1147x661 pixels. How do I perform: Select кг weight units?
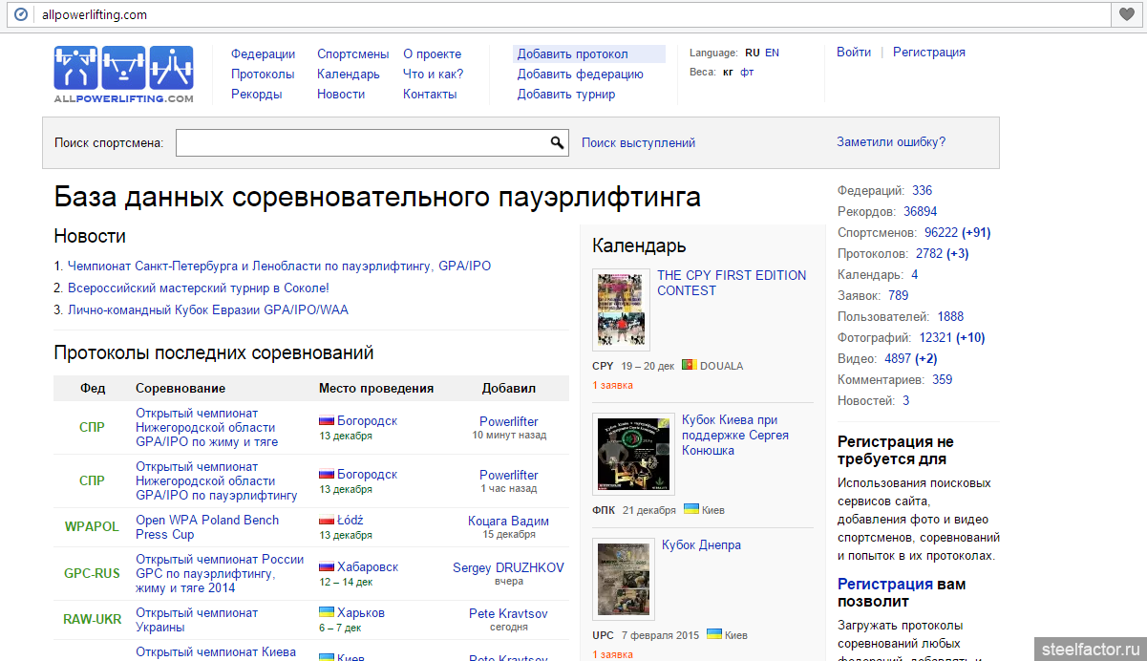[x=728, y=73]
